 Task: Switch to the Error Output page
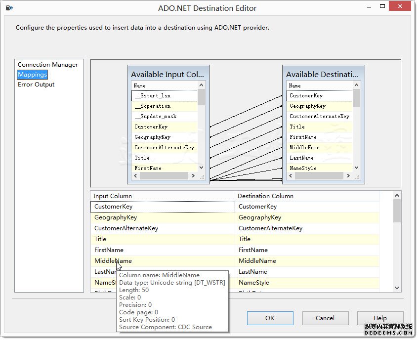click(x=36, y=85)
